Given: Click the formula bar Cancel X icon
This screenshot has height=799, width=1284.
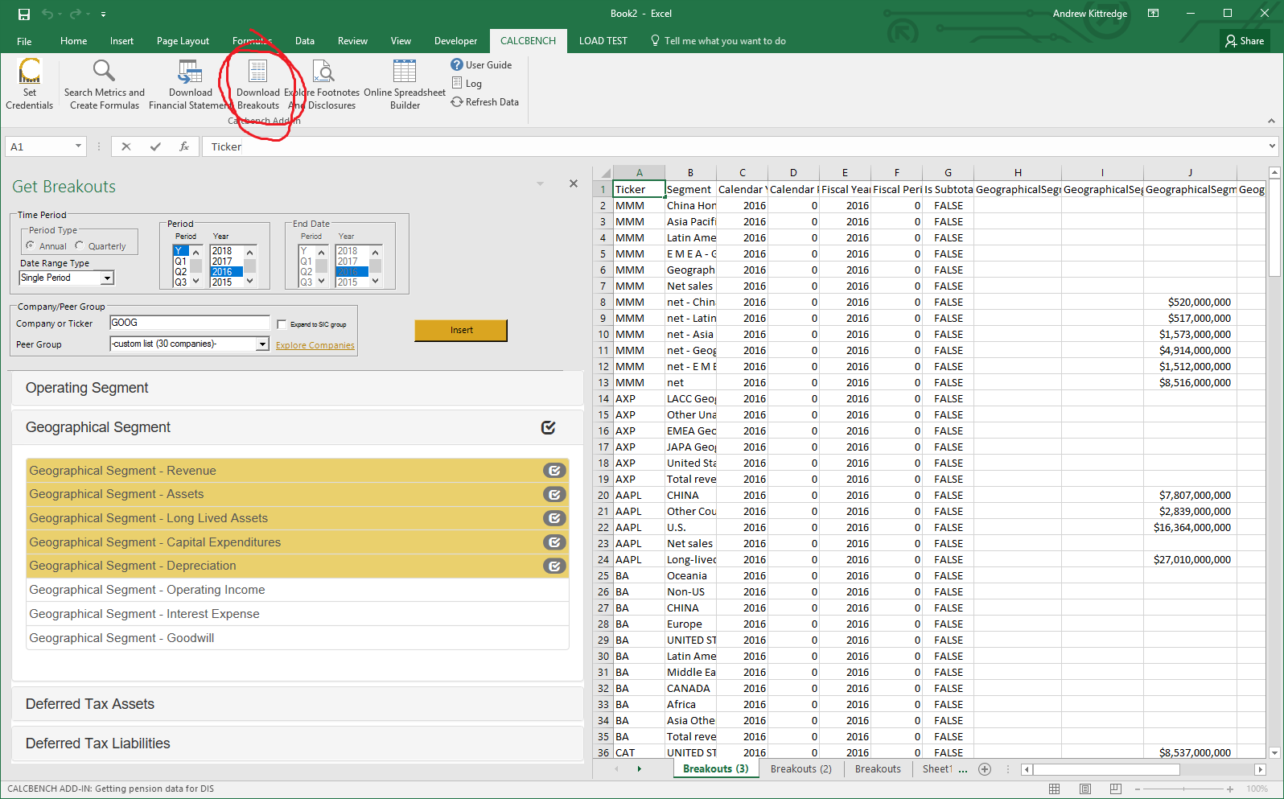Looking at the screenshot, I should (x=126, y=146).
